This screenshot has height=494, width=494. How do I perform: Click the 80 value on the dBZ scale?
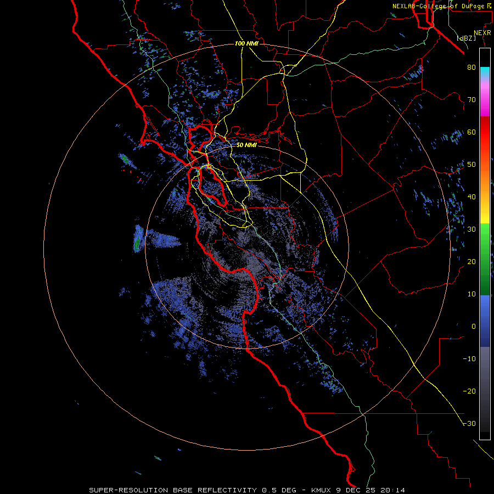click(471, 67)
